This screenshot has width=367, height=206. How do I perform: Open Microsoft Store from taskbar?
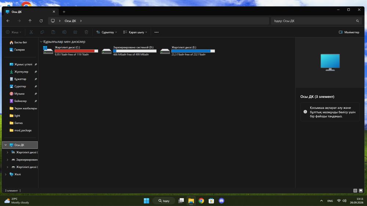pyautogui.click(x=211, y=201)
